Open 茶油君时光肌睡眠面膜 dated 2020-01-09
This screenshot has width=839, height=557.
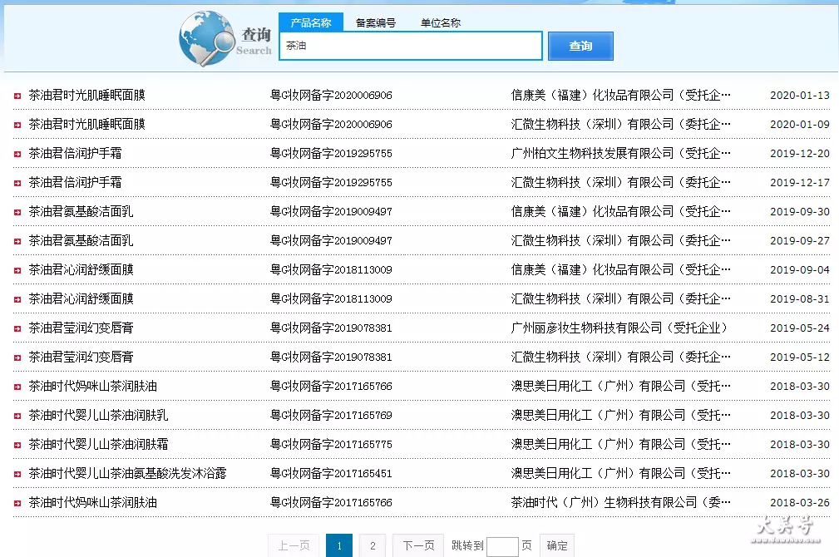[x=86, y=124]
